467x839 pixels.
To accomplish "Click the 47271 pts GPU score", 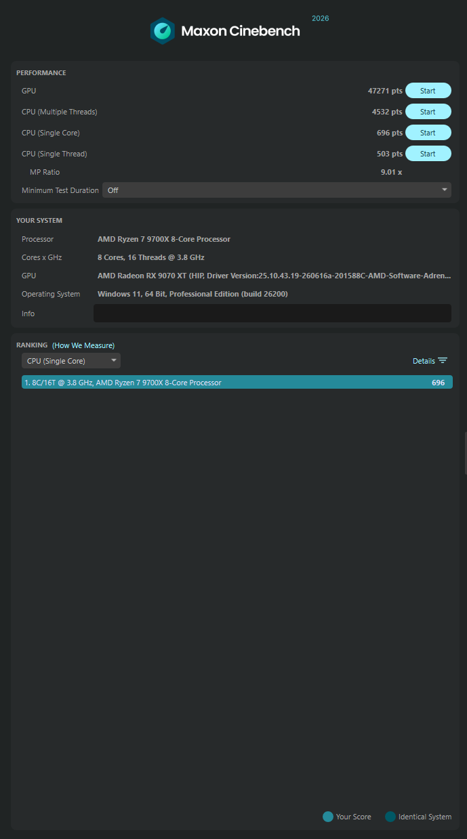I will click(x=385, y=91).
